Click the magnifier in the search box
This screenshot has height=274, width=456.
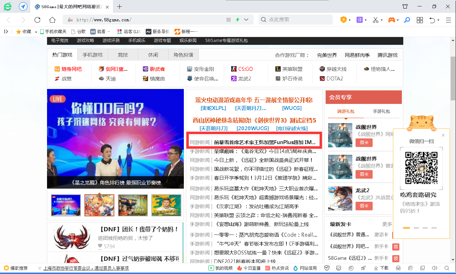pos(264,20)
